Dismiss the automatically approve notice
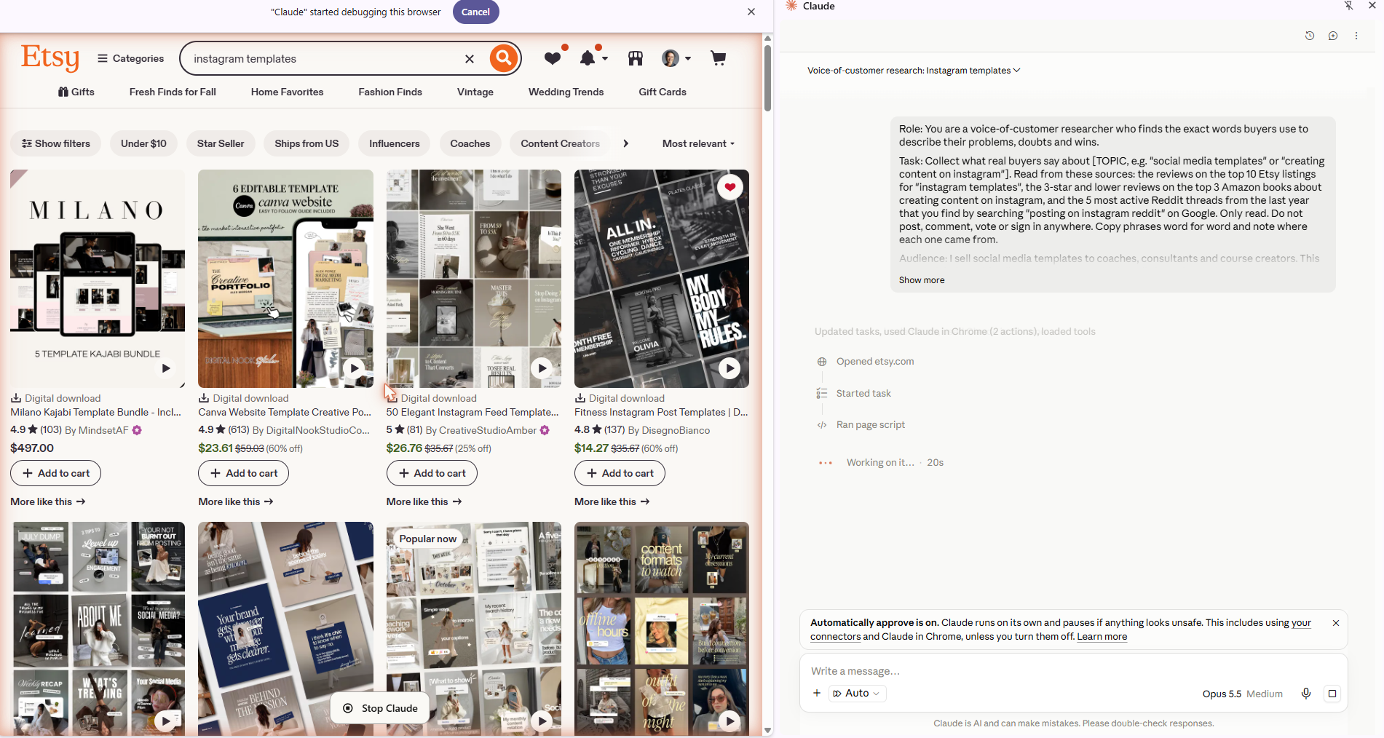Screen dimensions: 1384x738 pos(1336,623)
